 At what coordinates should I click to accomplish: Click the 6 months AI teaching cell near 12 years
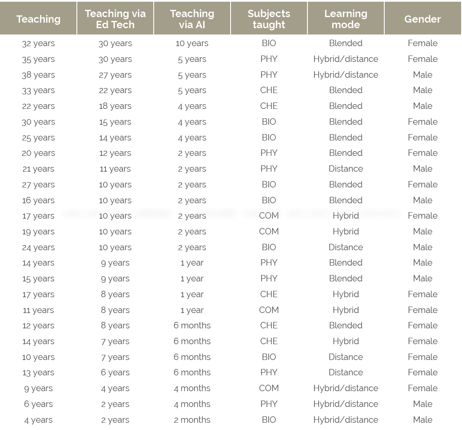tap(192, 325)
